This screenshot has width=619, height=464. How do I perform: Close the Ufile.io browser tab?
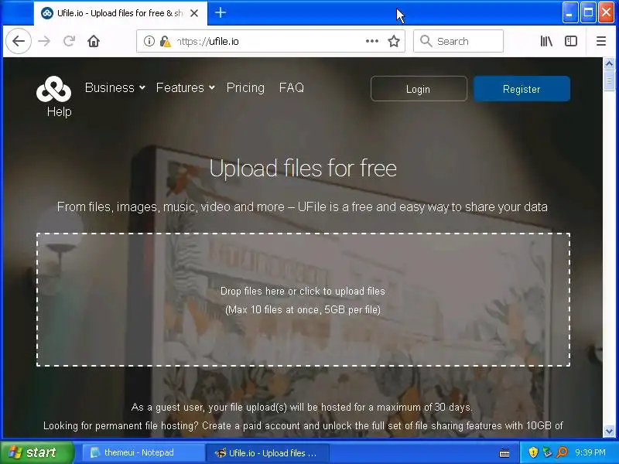[x=194, y=13]
